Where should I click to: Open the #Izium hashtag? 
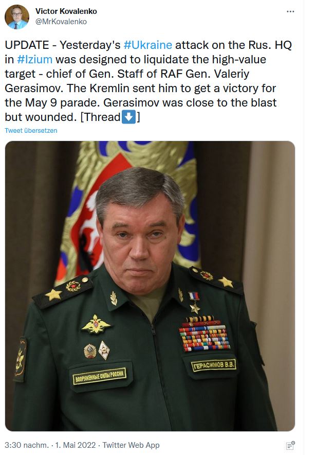(x=34, y=59)
